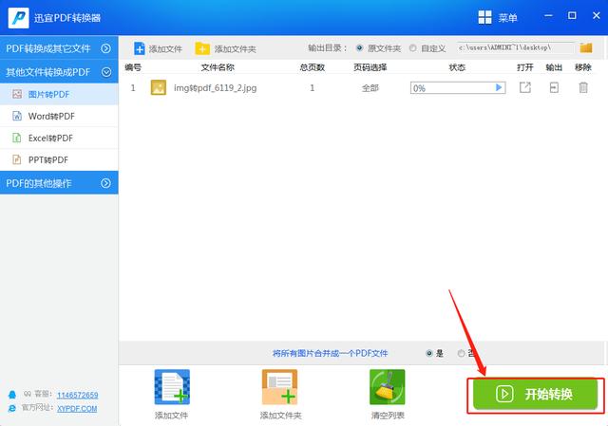Select 图片转PDF in sidebar
608x426 pixels.
click(x=59, y=94)
